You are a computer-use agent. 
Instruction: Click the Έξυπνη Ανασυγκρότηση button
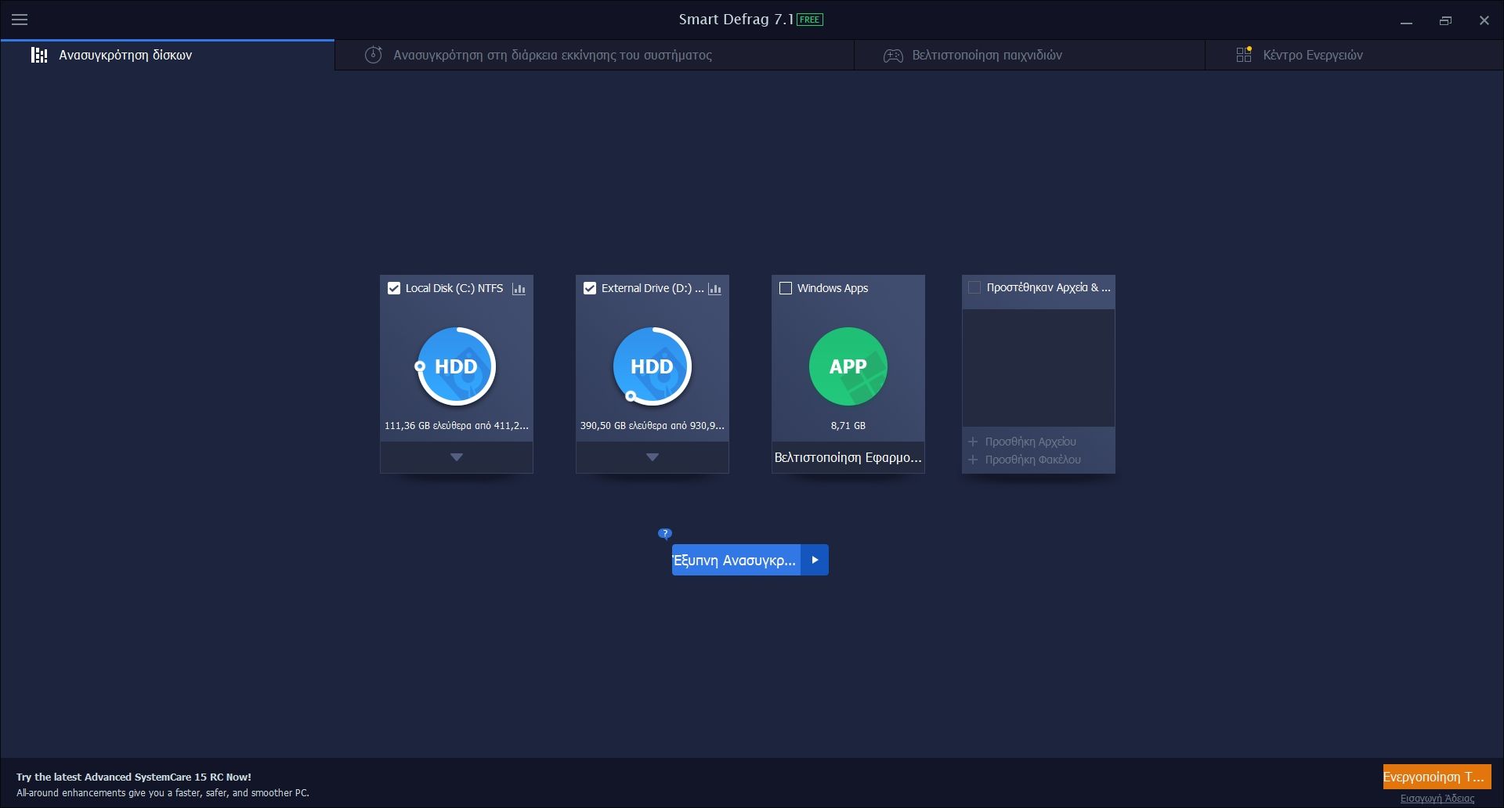pos(736,560)
